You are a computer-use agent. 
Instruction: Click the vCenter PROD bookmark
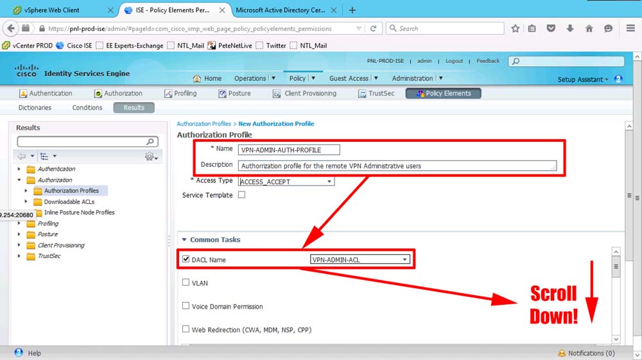pyautogui.click(x=28, y=46)
